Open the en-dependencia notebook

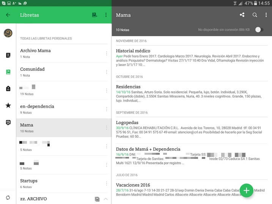(x=64, y=109)
